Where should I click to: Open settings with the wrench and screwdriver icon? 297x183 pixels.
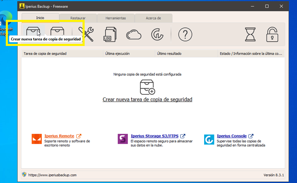pos(86,34)
